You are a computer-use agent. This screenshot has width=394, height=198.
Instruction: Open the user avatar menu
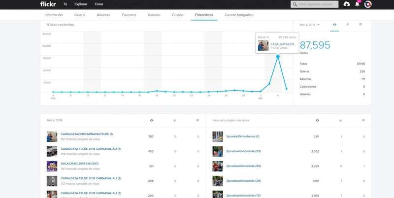tap(368, 4)
